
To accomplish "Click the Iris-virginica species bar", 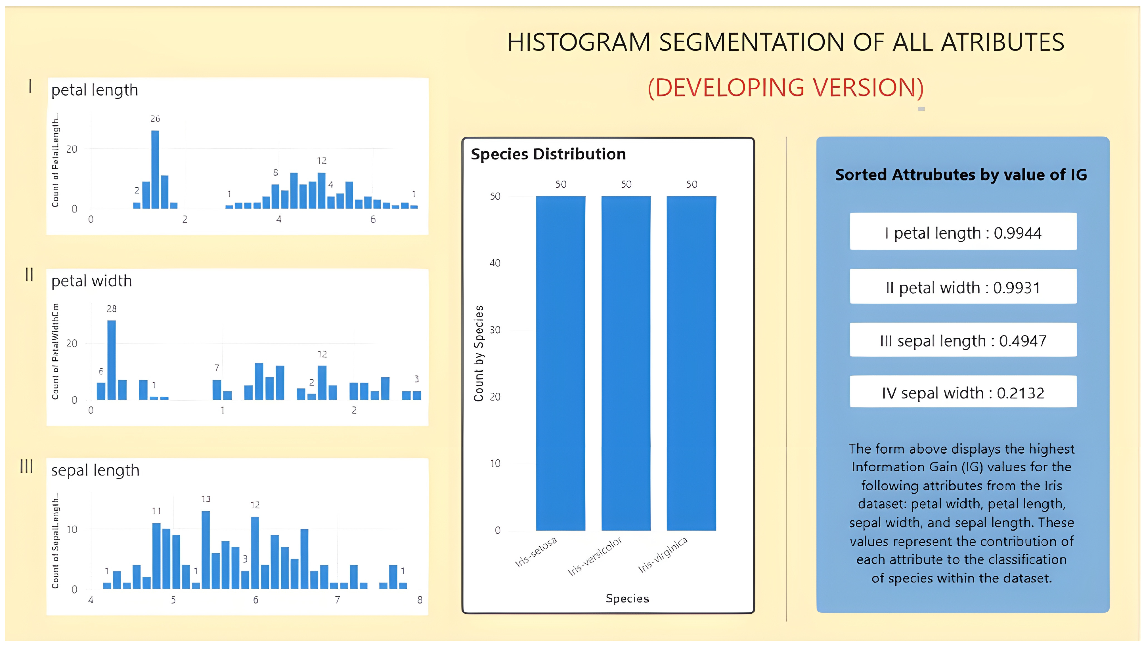I will [691, 363].
